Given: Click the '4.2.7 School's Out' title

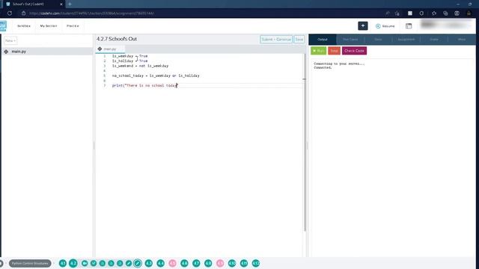Looking at the screenshot, I should pos(117,39).
